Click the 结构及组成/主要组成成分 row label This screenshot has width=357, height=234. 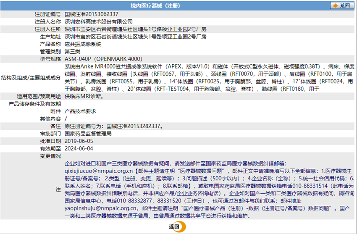click(31, 78)
